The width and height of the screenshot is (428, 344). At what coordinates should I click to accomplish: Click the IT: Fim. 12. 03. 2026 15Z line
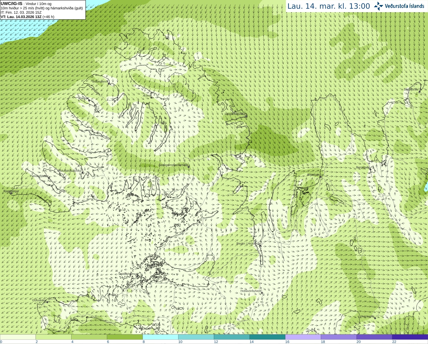pos(21,12)
